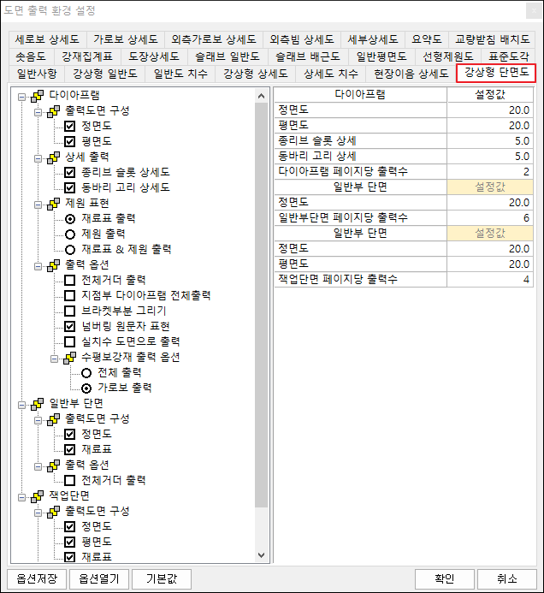Open the 솟음도 tab
Image resolution: width=544 pixels, height=593 pixels.
tap(31, 56)
